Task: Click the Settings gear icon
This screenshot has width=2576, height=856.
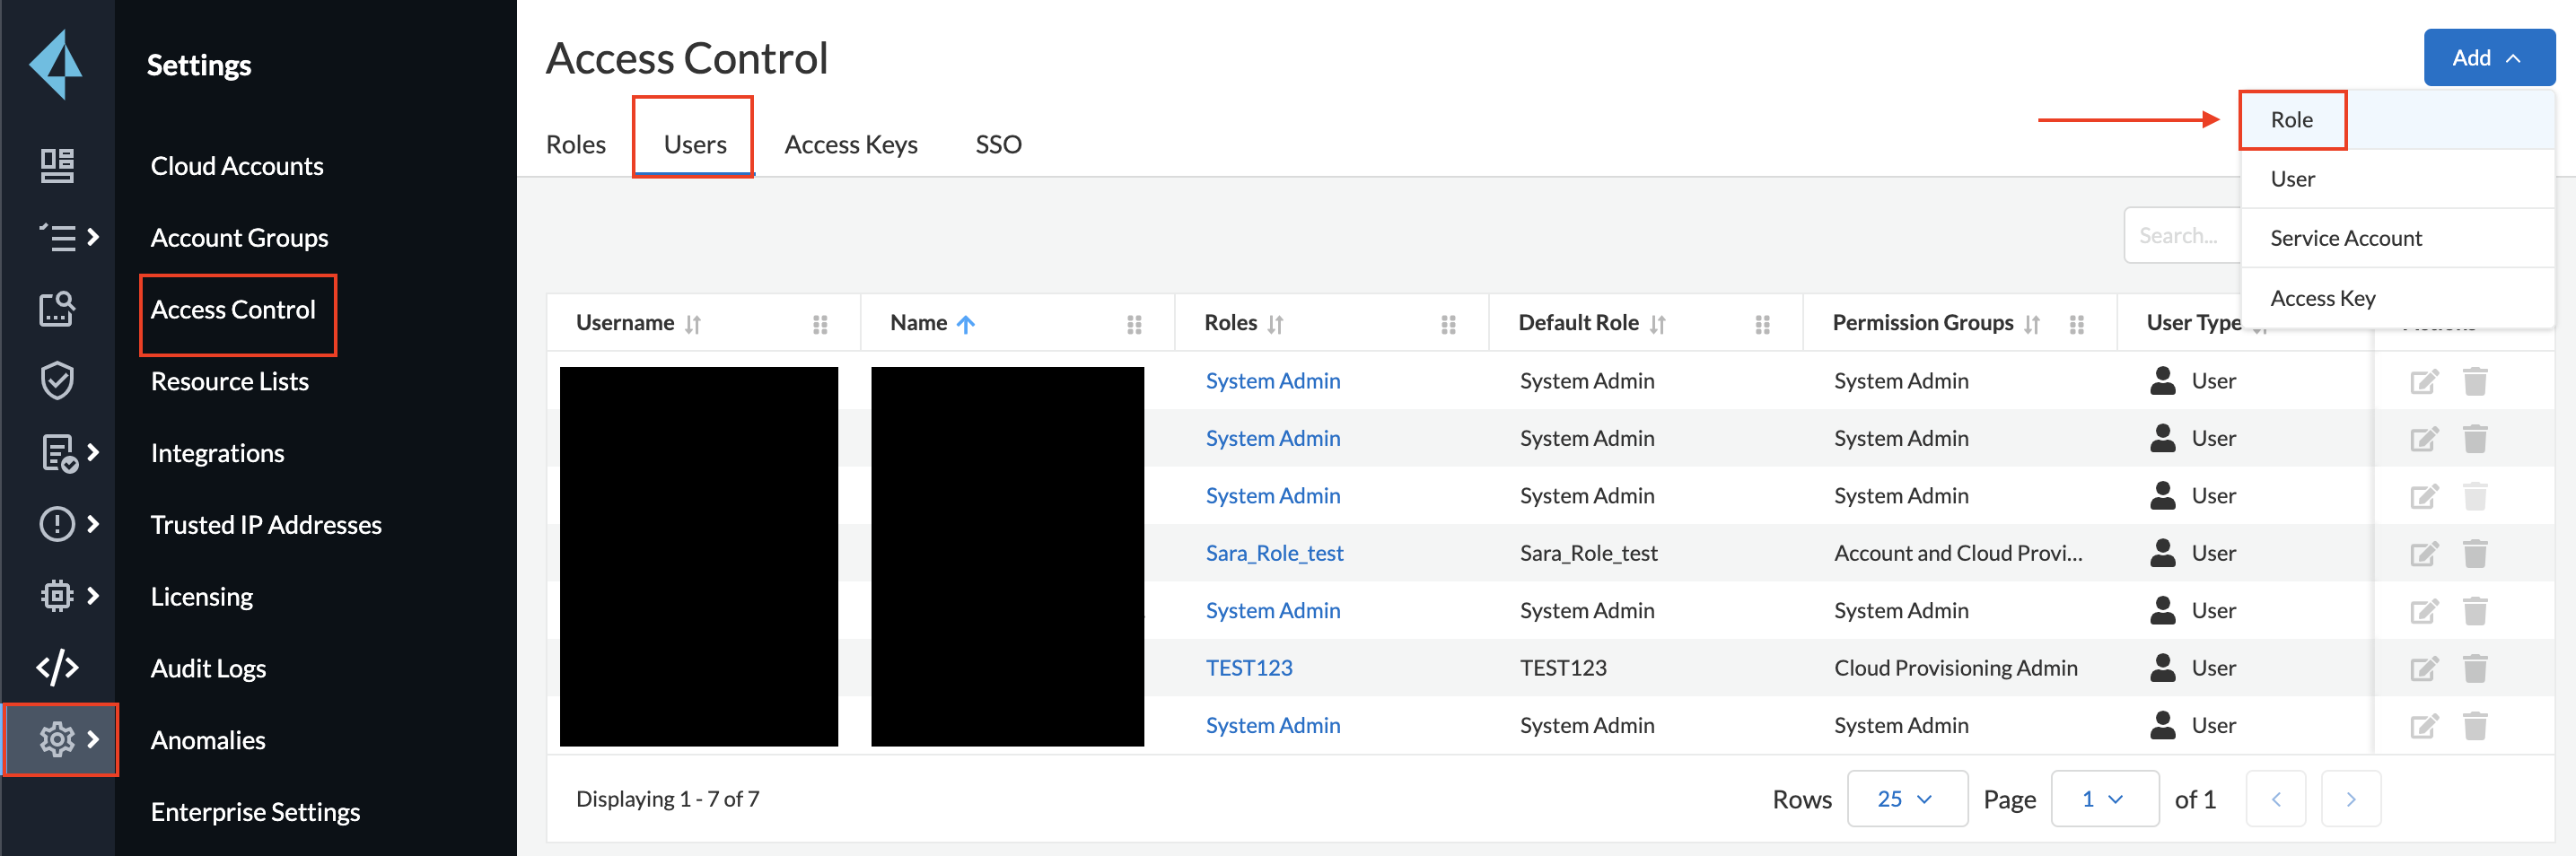Action: coord(57,739)
